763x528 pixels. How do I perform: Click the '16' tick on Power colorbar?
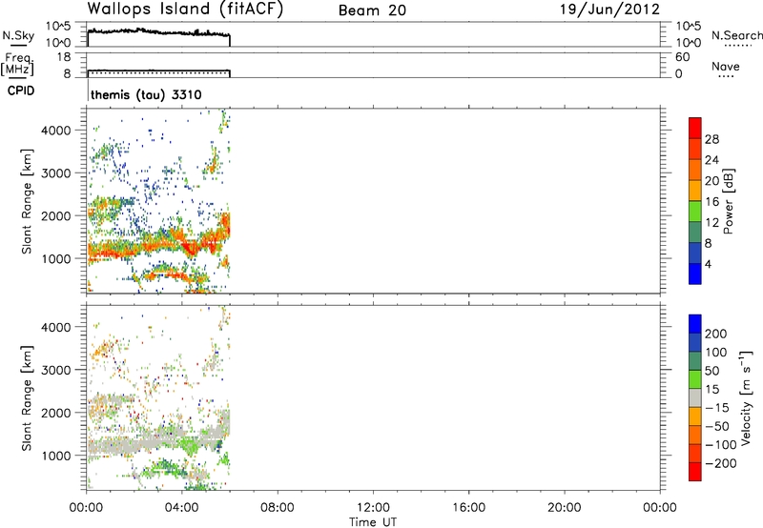[711, 202]
